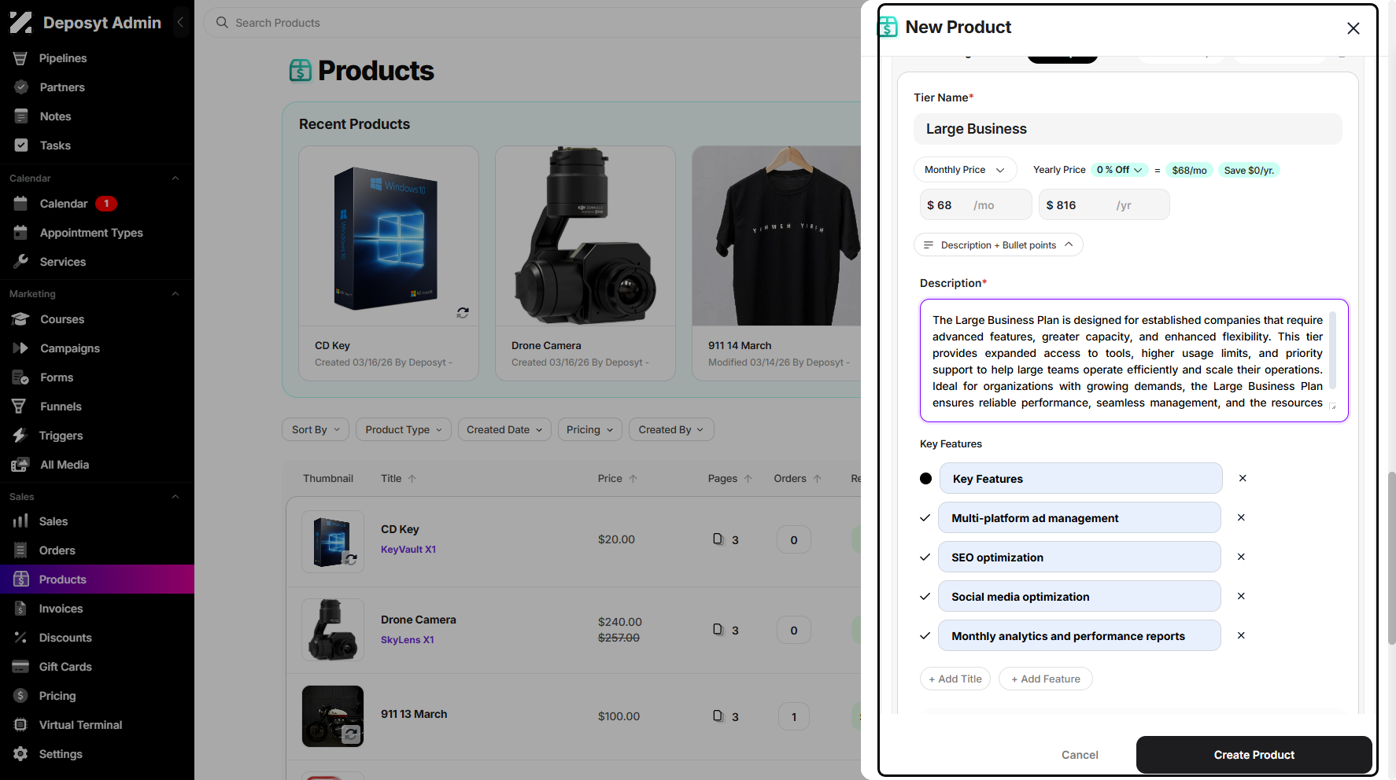Collapse the Marketing sidebar group

[175, 294]
